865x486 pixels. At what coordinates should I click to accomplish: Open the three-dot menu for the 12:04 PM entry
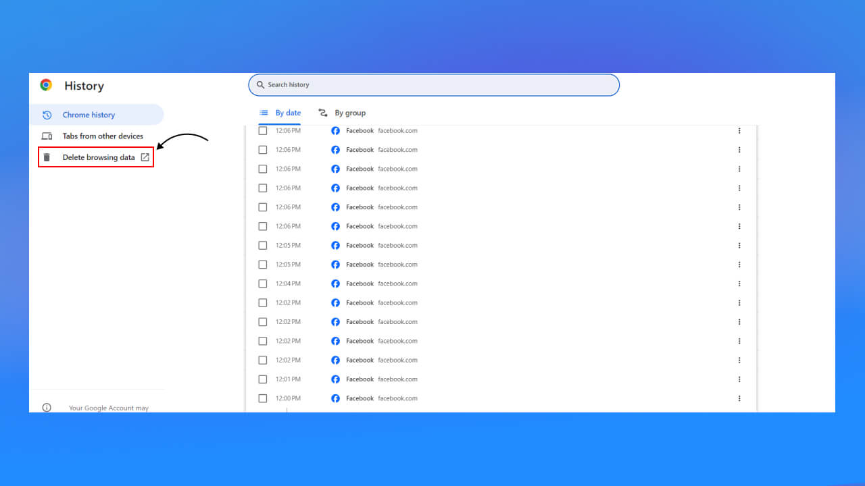coord(739,283)
